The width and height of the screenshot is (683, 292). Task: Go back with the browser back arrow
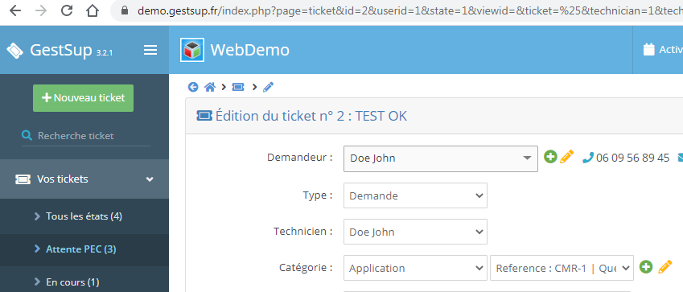(x=14, y=10)
